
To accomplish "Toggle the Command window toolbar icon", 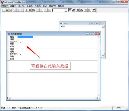I will [70, 10].
